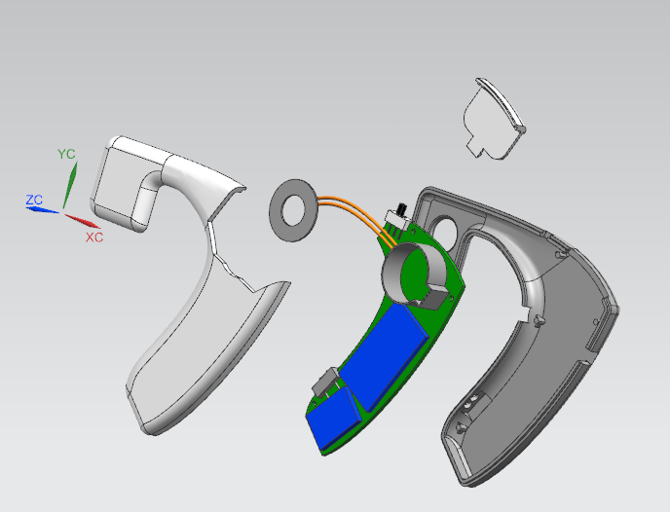Select the small blue module at board bottom
This screenshot has height=512, width=670.
tap(334, 418)
